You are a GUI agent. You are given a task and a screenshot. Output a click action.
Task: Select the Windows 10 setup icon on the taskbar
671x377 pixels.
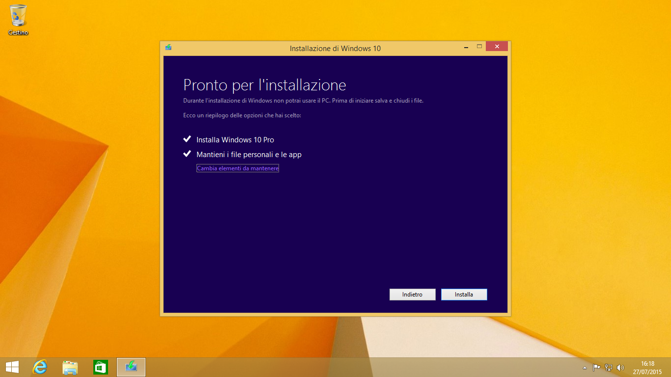131,367
